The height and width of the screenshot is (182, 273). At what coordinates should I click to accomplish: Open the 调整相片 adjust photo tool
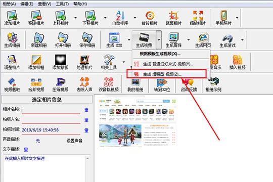12,62
